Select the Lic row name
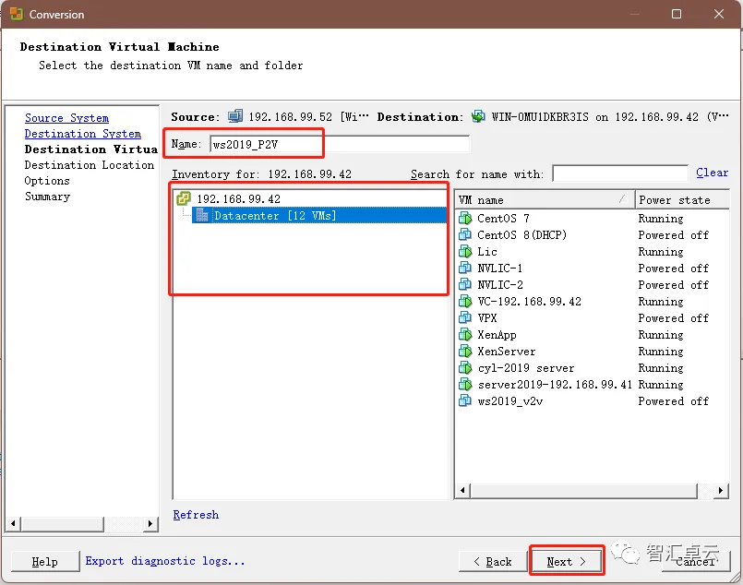This screenshot has width=743, height=585. (x=487, y=252)
